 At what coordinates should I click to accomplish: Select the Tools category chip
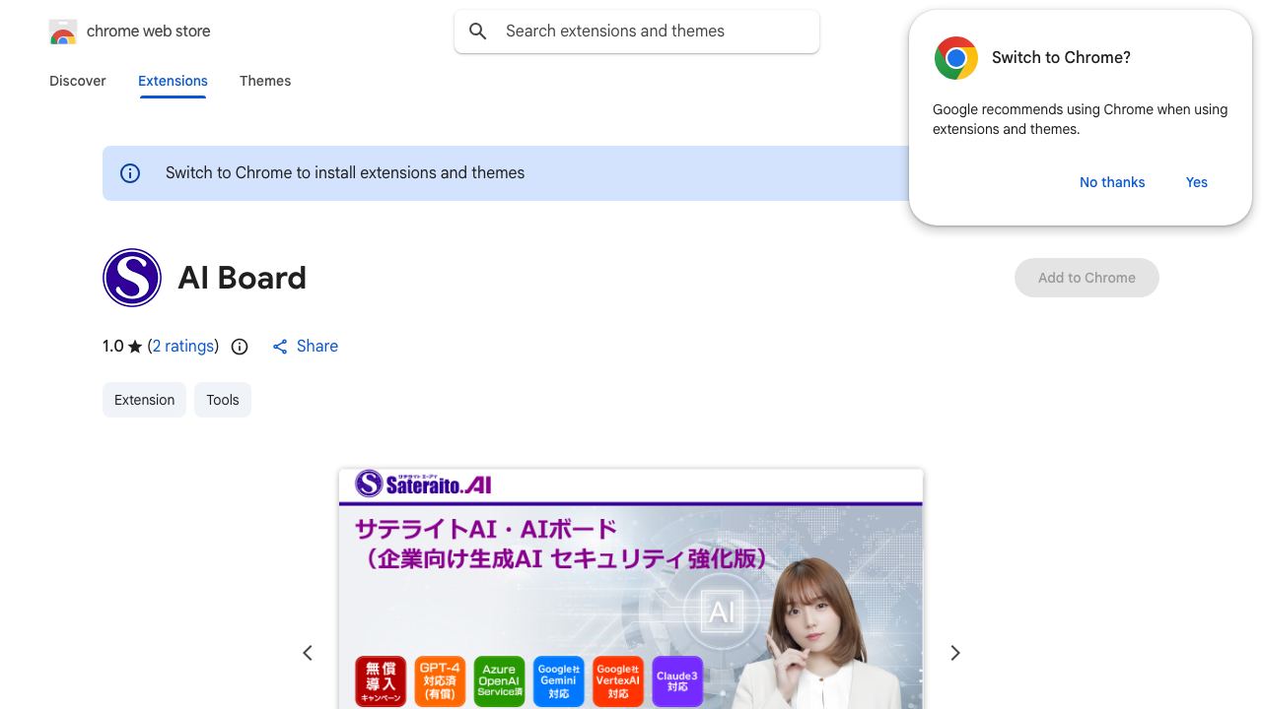click(223, 400)
